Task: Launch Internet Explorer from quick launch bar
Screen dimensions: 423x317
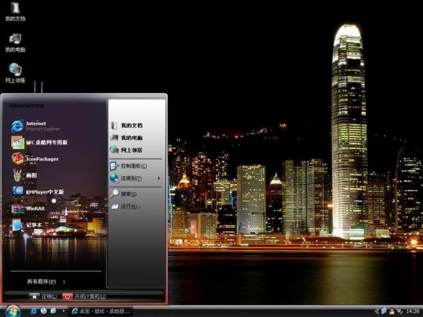Action: [x=34, y=311]
